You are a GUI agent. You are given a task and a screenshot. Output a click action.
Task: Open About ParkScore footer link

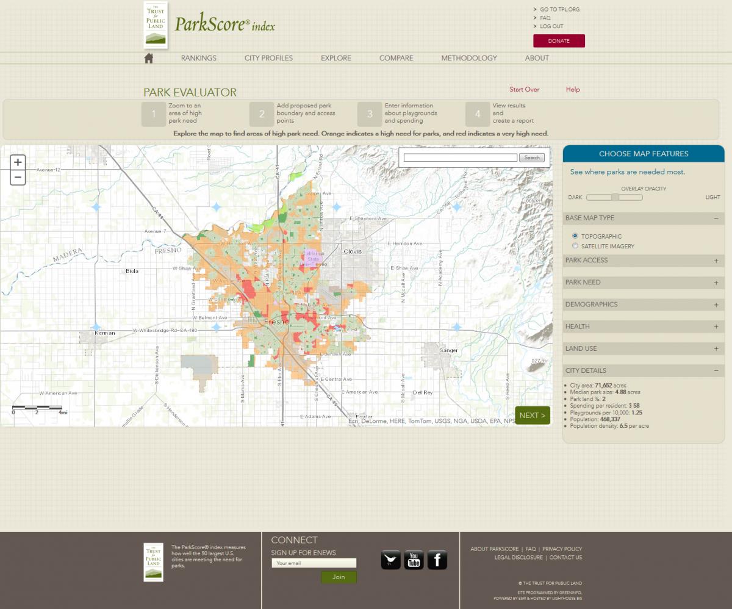[x=495, y=549]
